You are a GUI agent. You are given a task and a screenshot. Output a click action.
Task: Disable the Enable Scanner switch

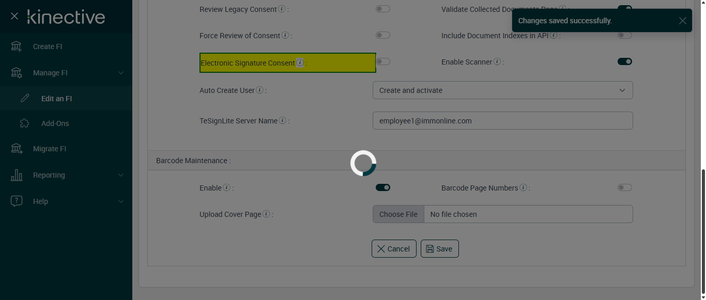coord(625,61)
